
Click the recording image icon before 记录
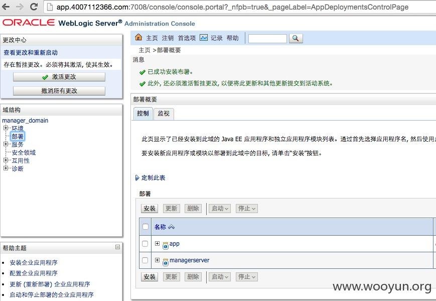pos(204,37)
